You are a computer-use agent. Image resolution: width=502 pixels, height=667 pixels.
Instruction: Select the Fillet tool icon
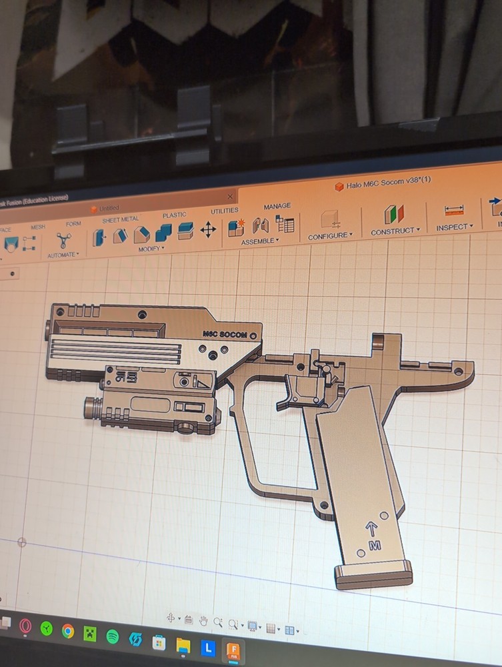(121, 236)
